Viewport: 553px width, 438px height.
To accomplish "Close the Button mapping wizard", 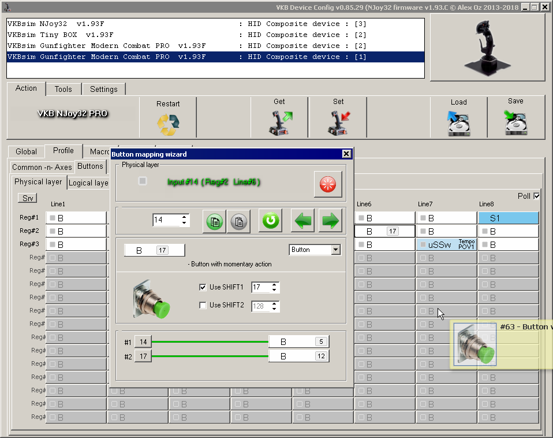I will [346, 154].
